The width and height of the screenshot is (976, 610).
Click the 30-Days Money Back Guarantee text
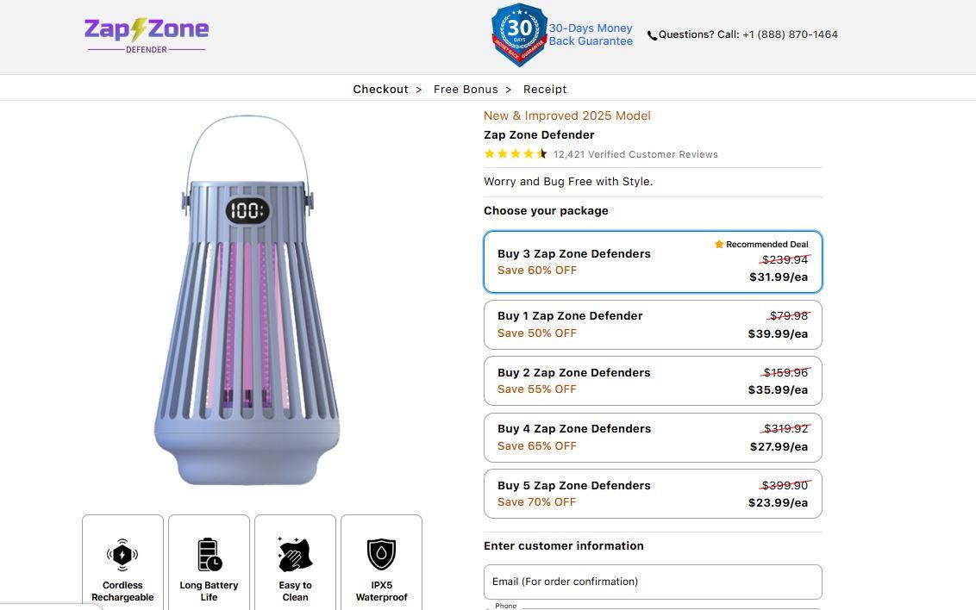click(x=591, y=34)
